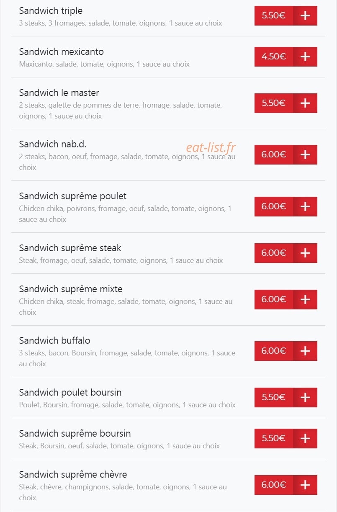Open the Sandwich suprême chèvre title

click(x=73, y=475)
